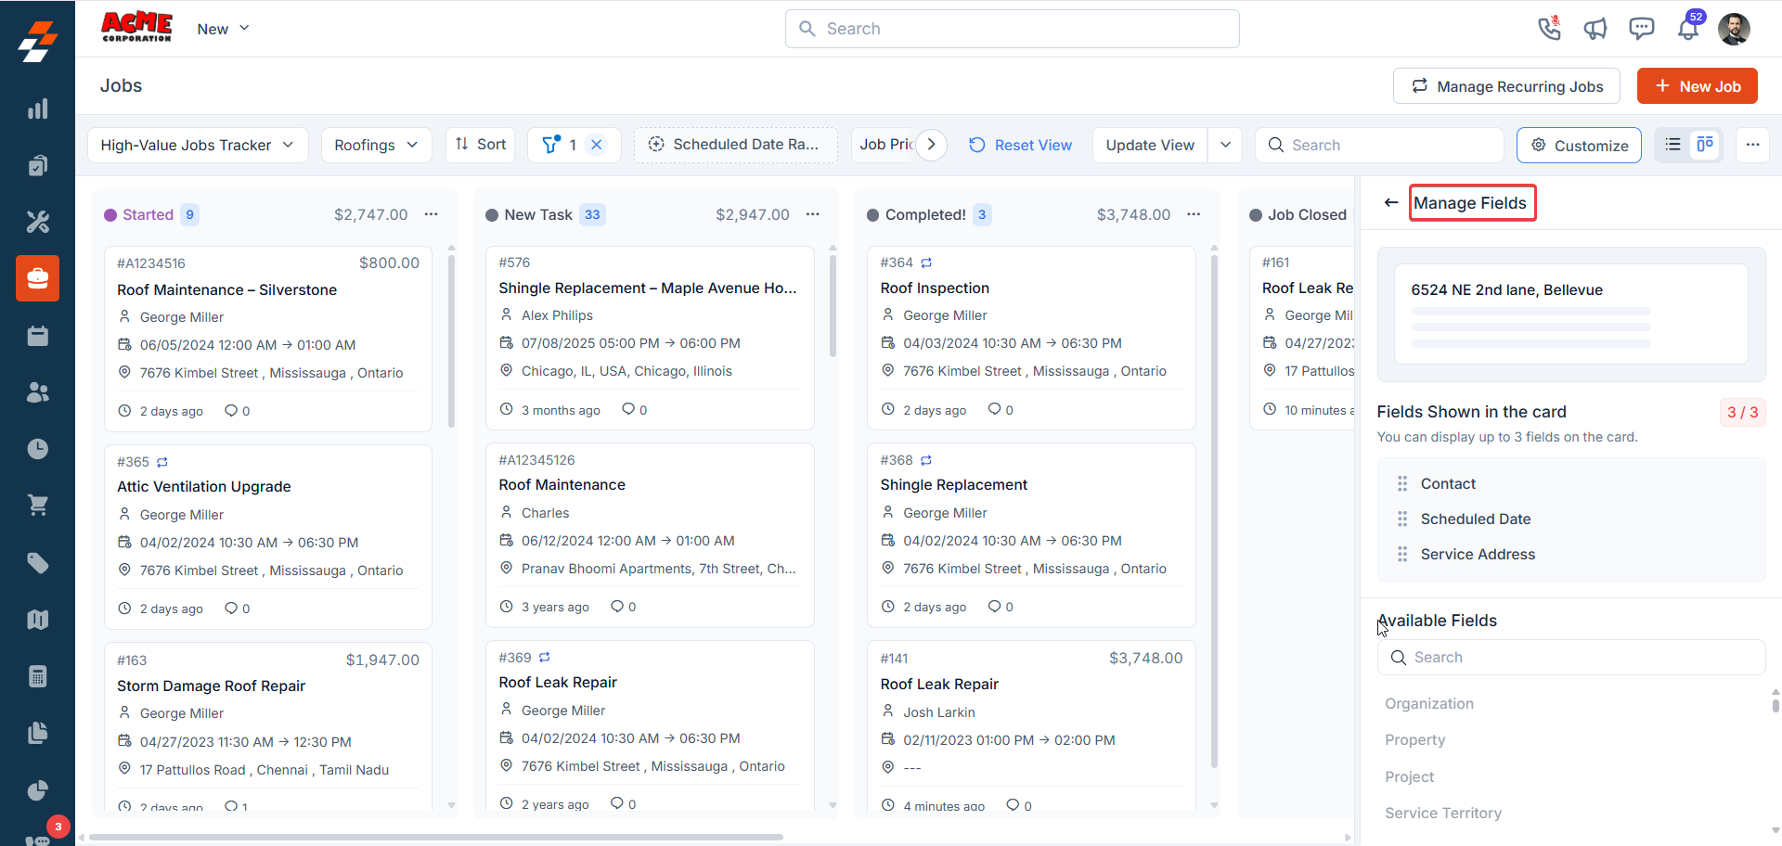Open the notifications bell with 52 badge
Image resolution: width=1782 pixels, height=846 pixels.
click(1689, 28)
